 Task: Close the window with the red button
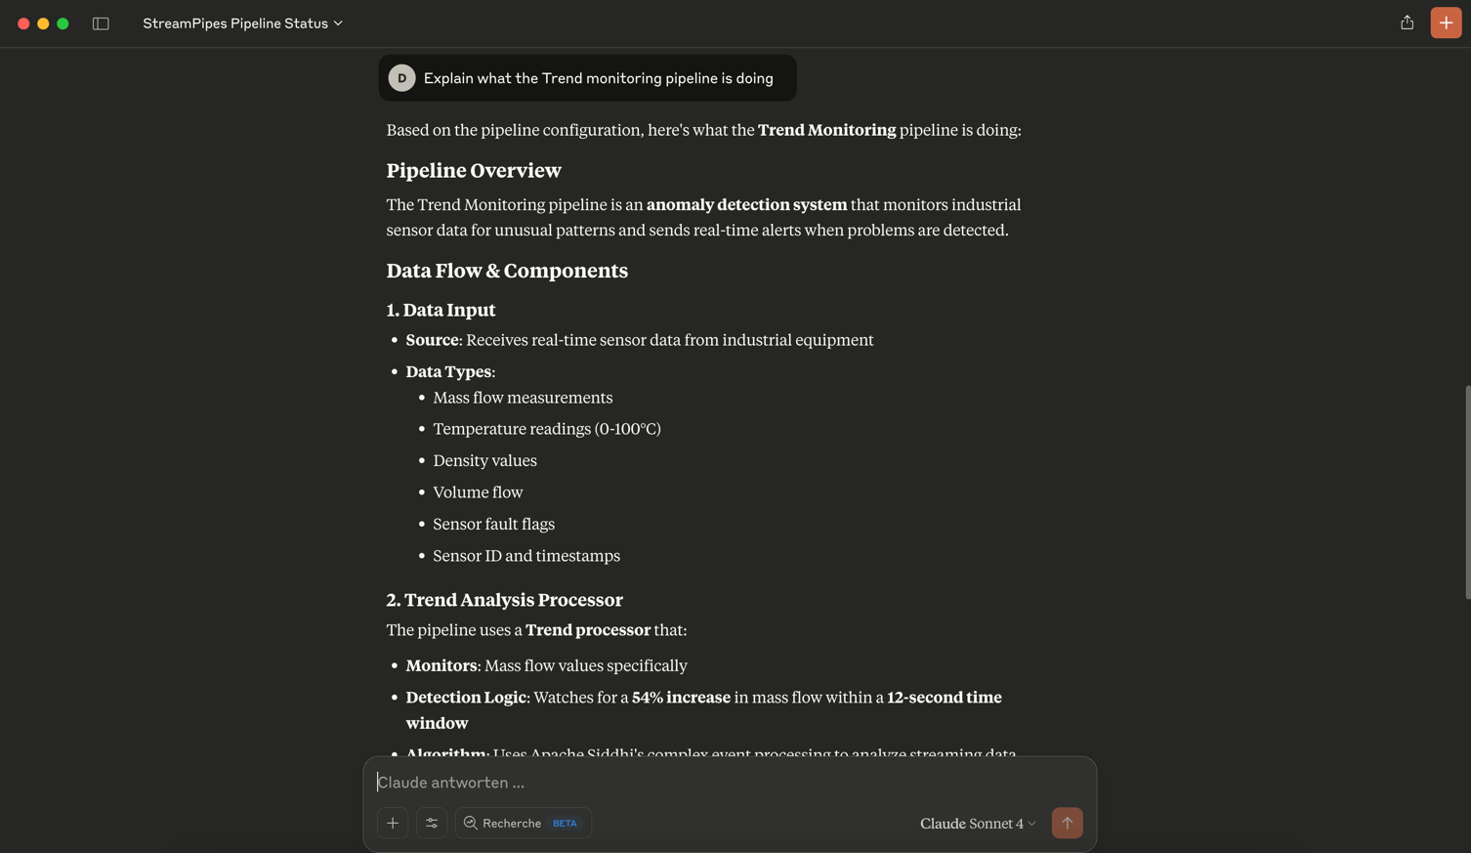click(23, 23)
